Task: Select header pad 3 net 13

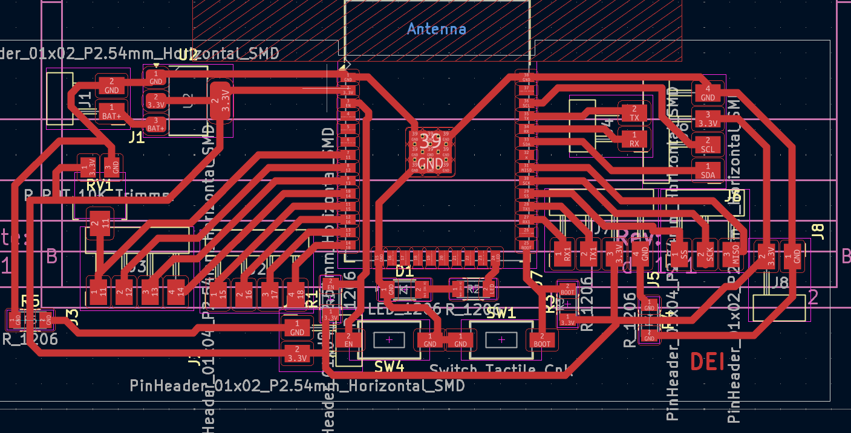Action: (150, 292)
